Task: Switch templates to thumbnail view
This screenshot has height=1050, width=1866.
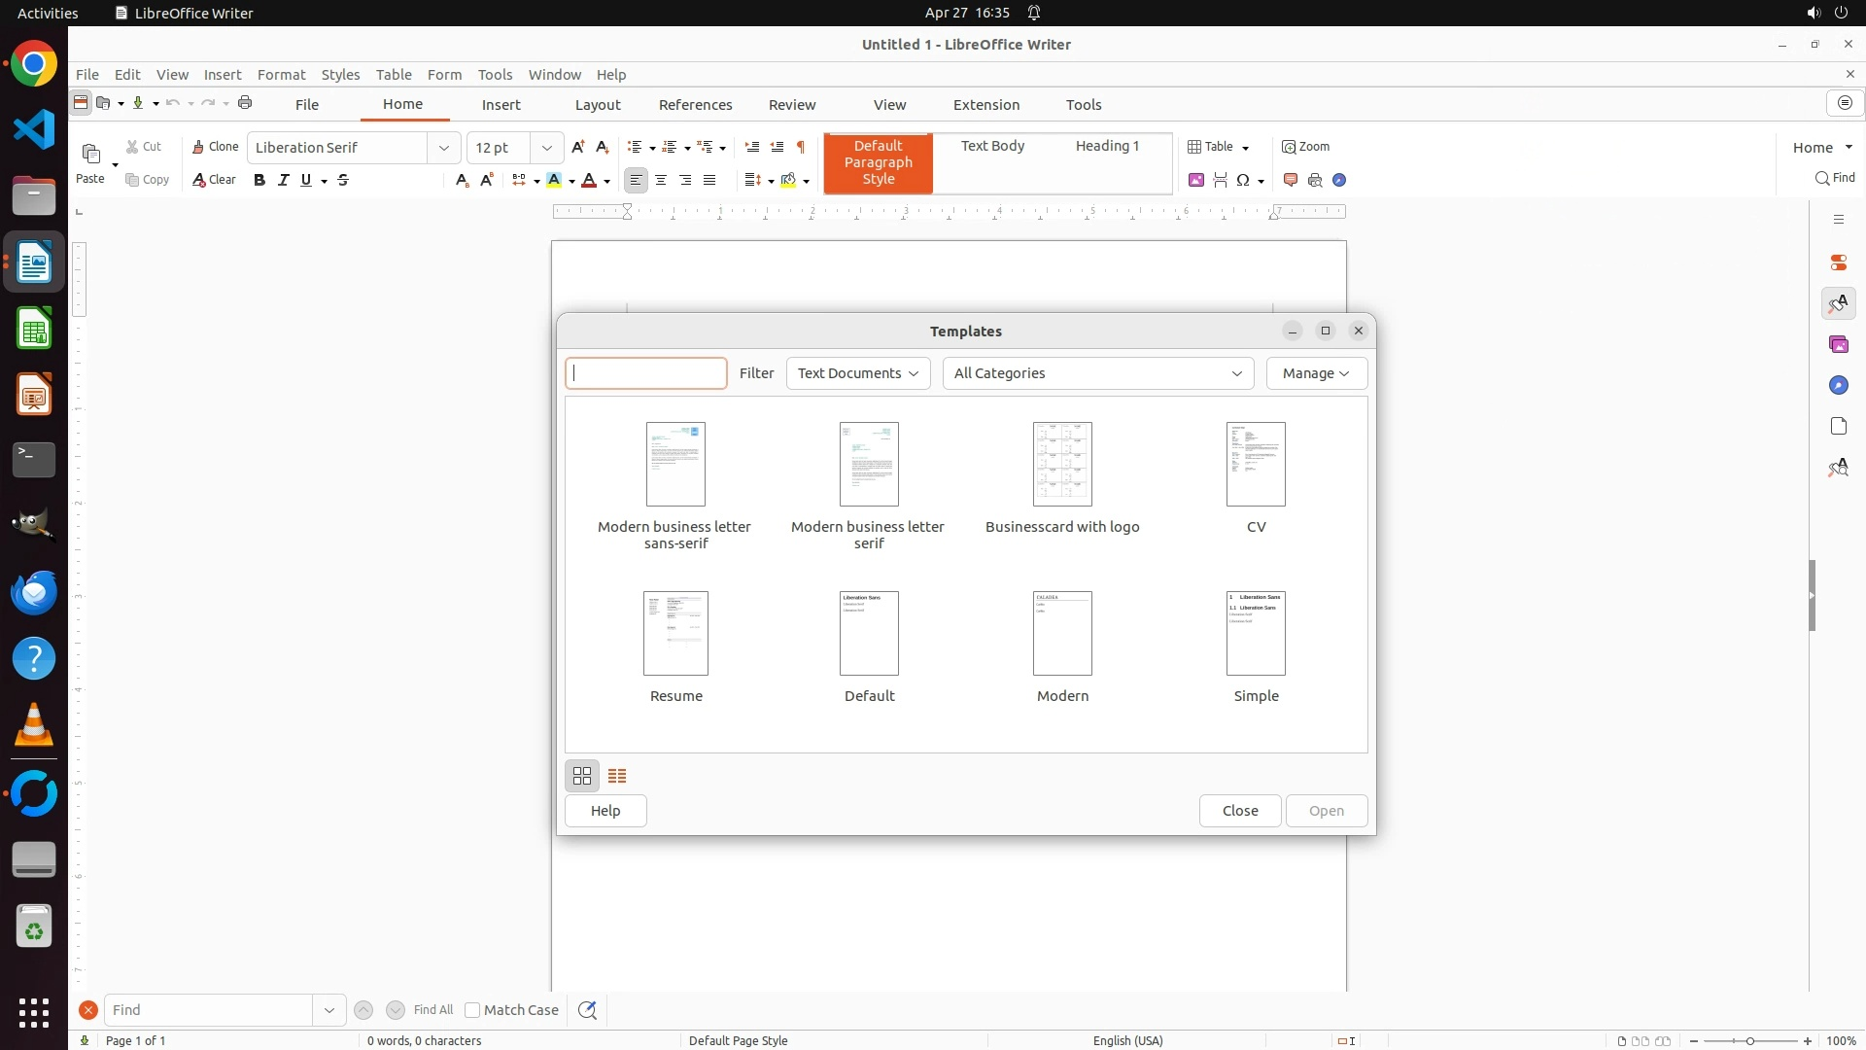Action: (582, 776)
